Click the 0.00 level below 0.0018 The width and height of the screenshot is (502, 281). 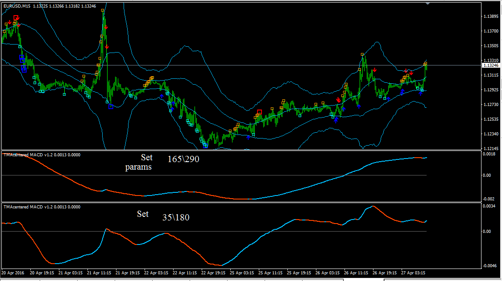pos(487,175)
